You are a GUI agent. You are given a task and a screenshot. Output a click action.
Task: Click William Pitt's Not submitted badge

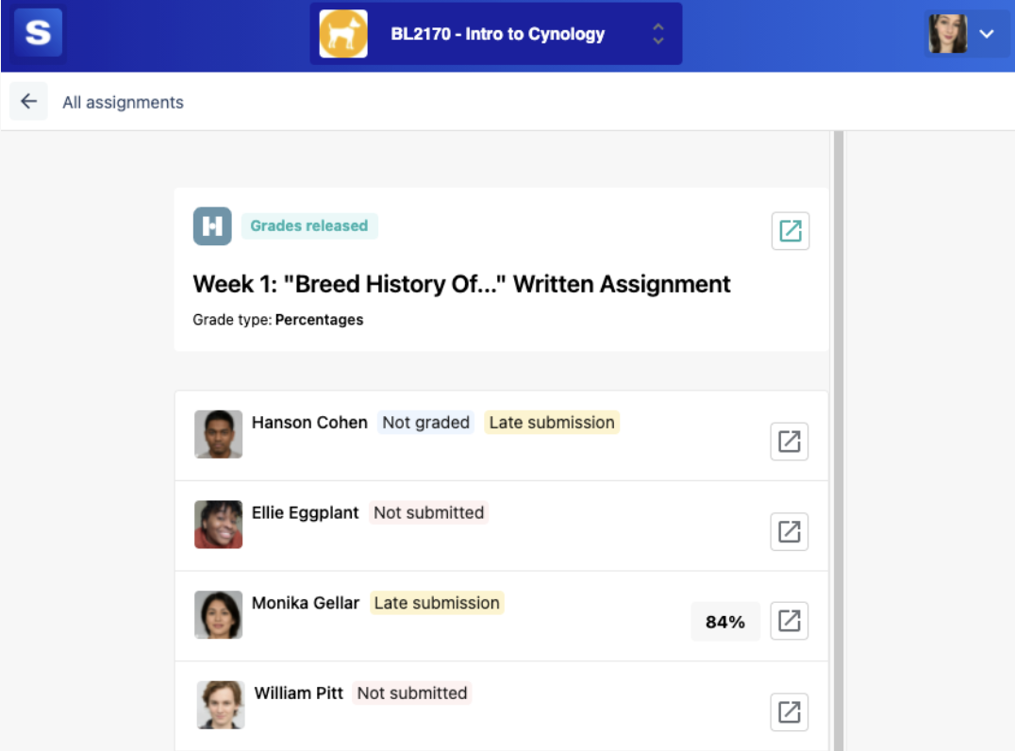pyautogui.click(x=412, y=693)
